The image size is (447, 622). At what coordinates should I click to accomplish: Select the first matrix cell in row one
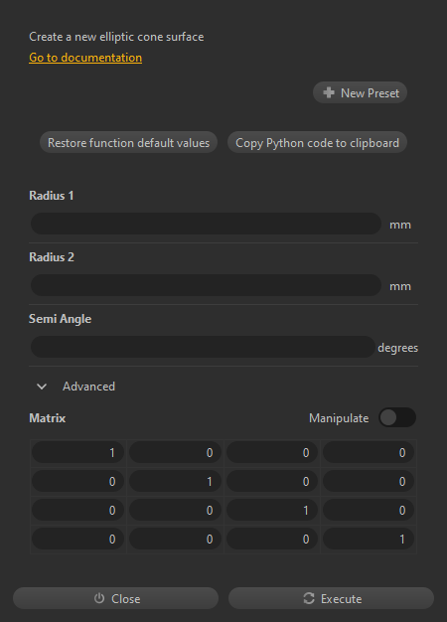pos(77,453)
